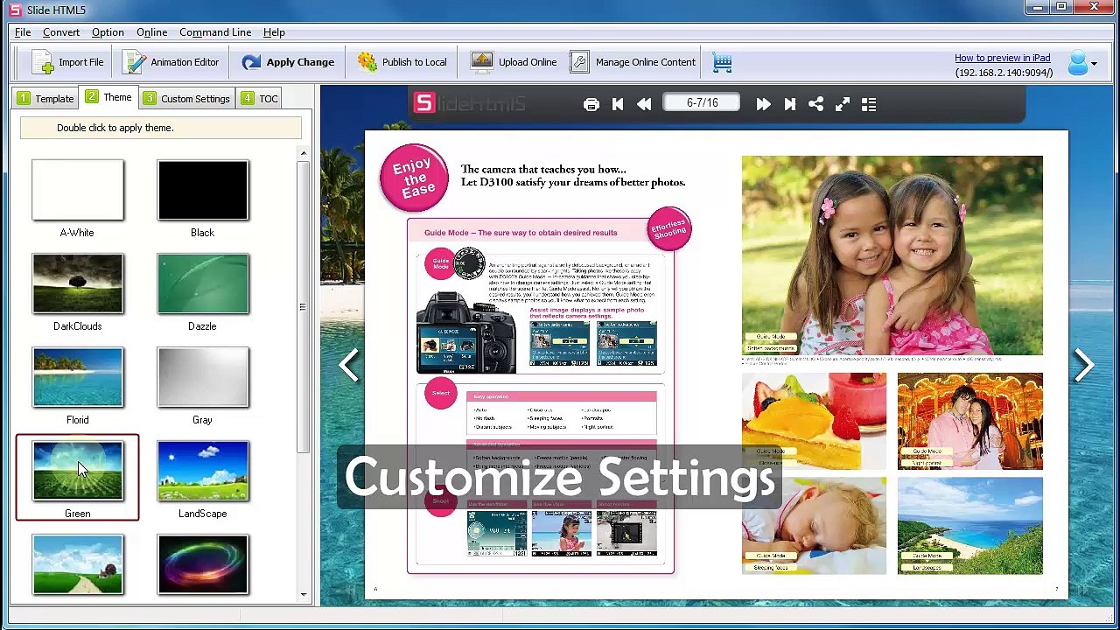Open the Option menu

tap(108, 32)
